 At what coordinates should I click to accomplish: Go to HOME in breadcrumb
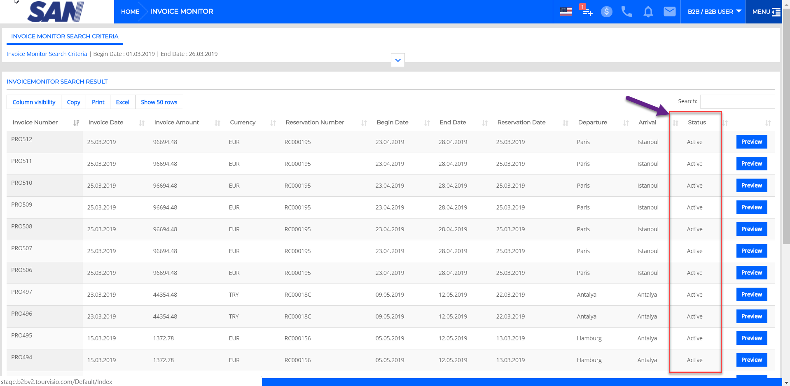coord(130,12)
